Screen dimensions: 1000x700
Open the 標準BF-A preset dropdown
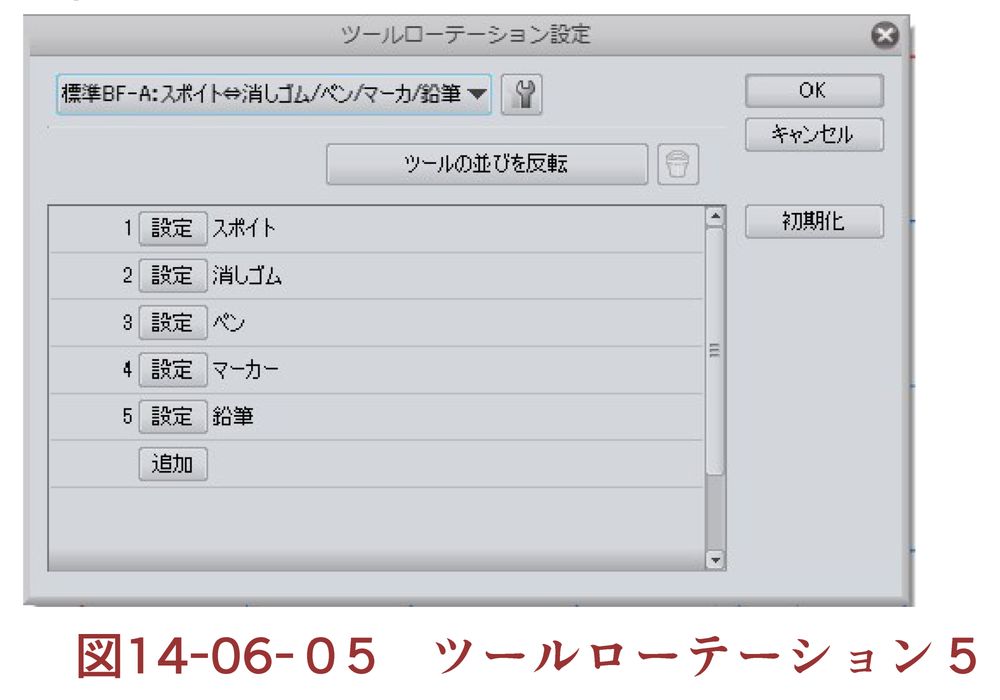coord(273,94)
